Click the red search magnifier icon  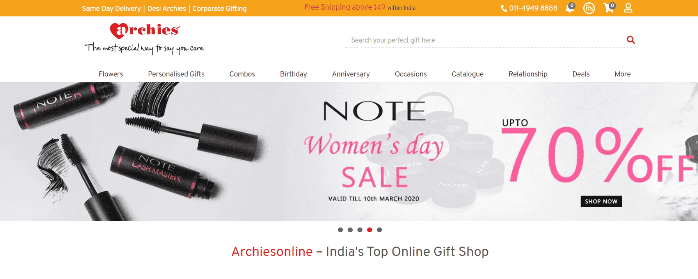pyautogui.click(x=631, y=40)
